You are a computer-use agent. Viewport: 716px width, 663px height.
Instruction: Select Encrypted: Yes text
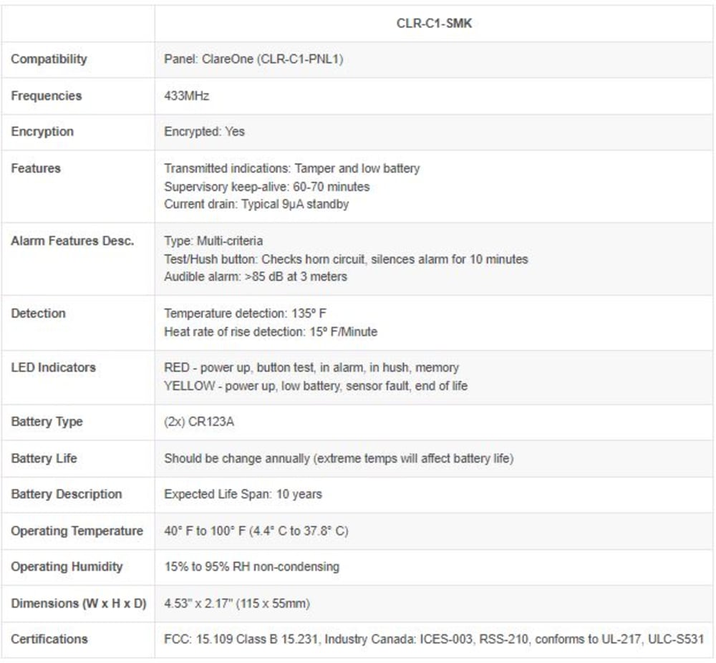[x=204, y=132]
